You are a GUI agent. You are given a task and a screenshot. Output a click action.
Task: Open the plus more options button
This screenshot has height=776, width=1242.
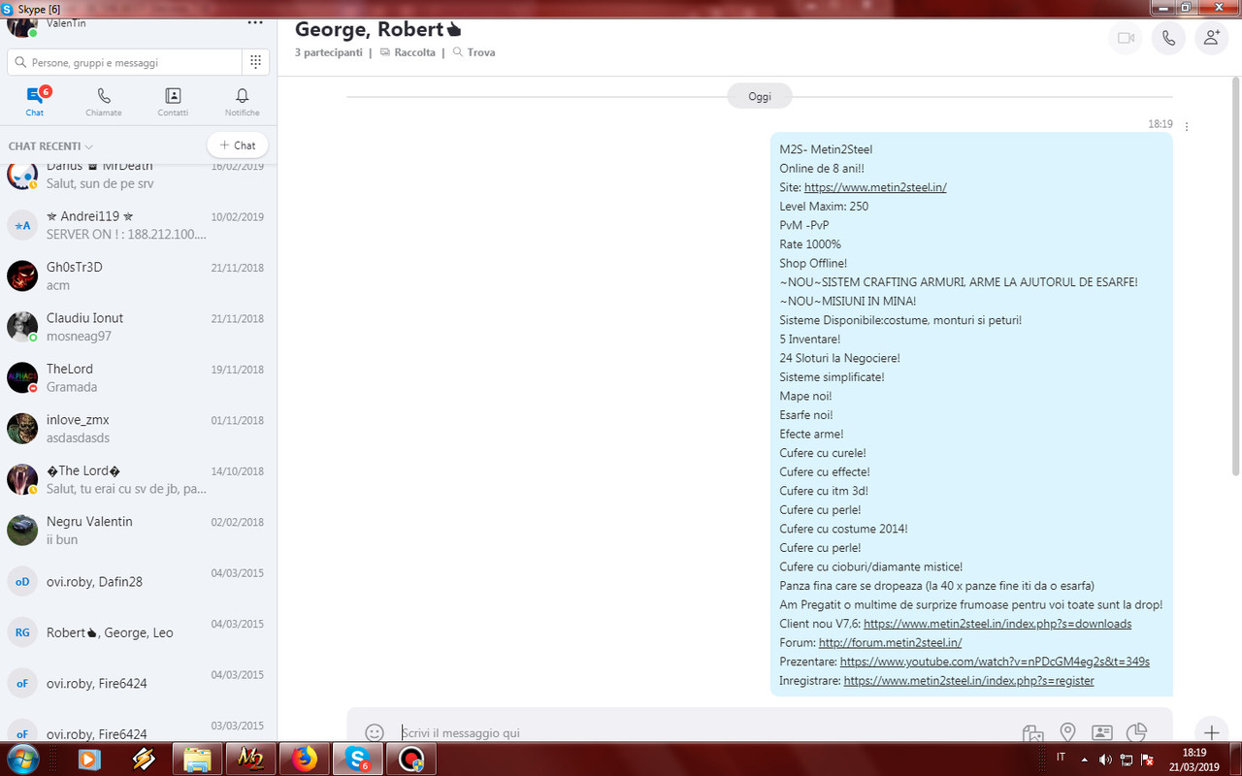point(1211,732)
